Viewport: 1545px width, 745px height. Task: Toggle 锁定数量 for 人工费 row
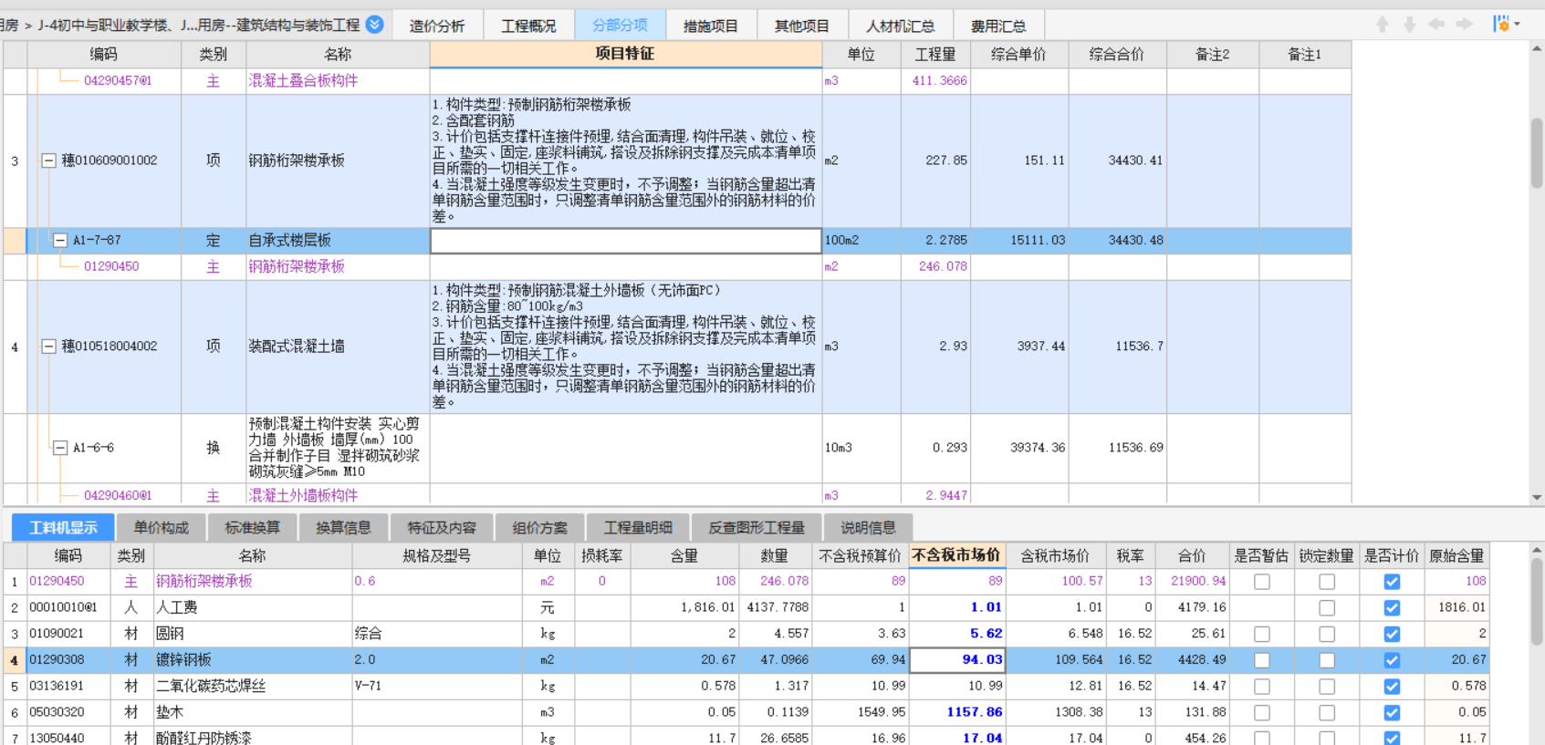[1327, 607]
